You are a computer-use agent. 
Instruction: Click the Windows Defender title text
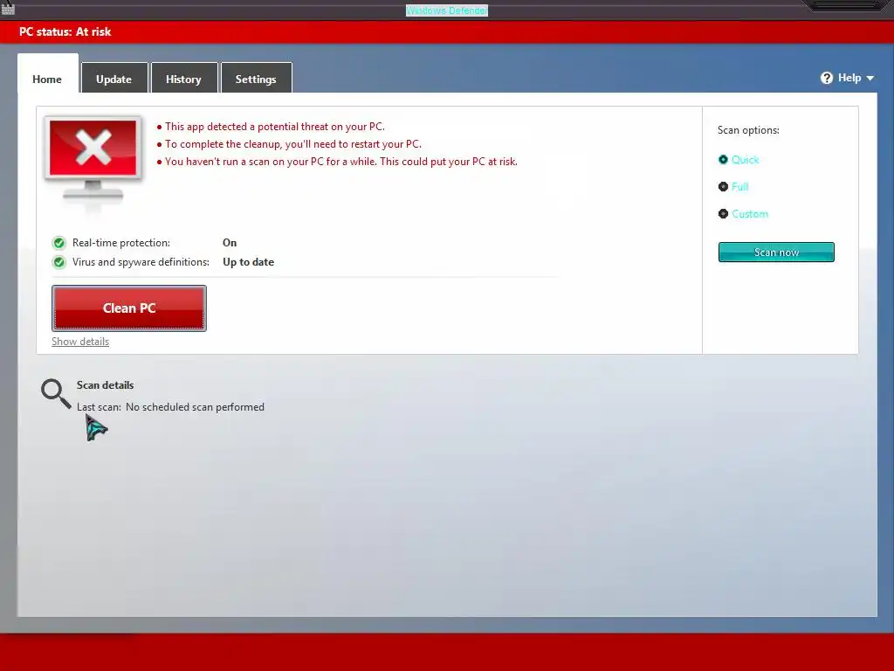[447, 10]
